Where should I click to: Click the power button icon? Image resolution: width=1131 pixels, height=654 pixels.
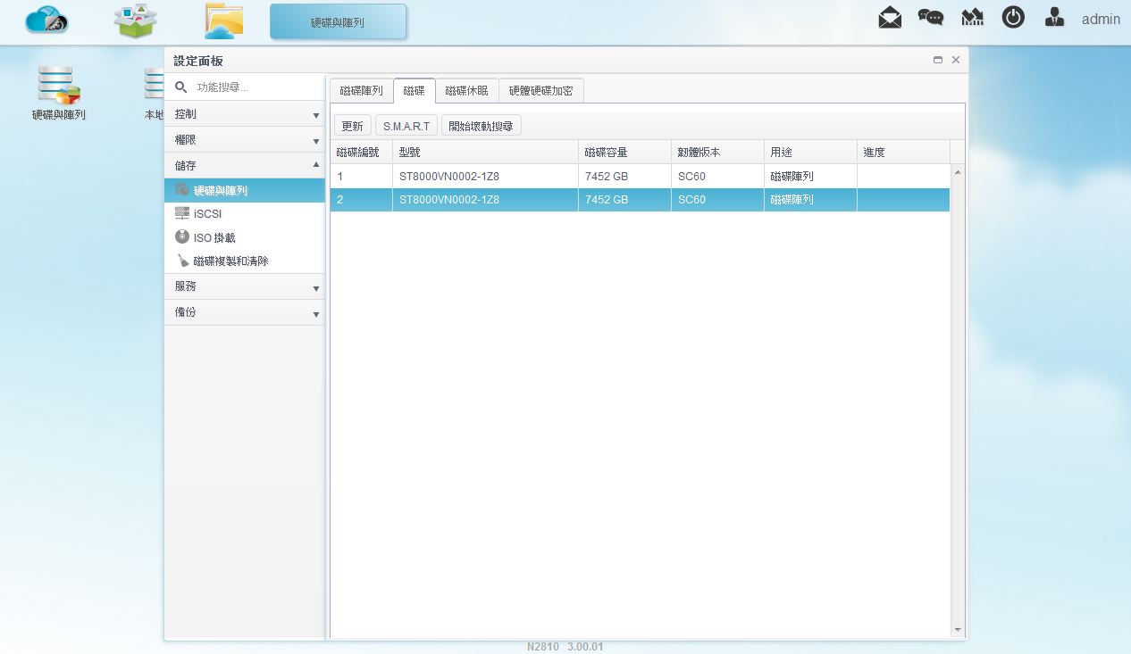[1013, 17]
